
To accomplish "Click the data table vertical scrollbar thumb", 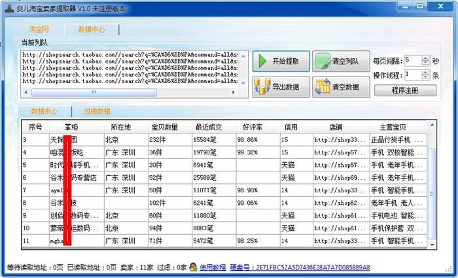I will (432, 194).
